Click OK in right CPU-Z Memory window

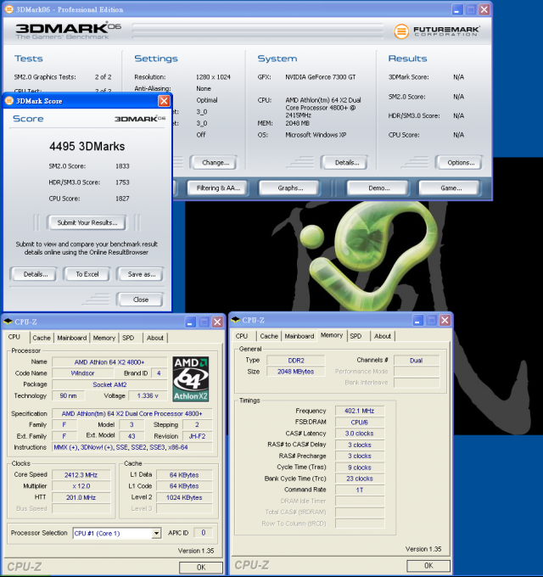click(428, 565)
